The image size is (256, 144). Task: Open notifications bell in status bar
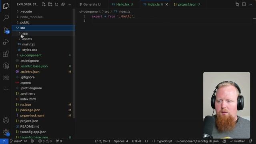click(251, 141)
